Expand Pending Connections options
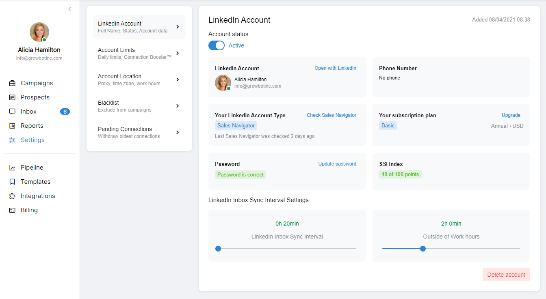Viewport: 546px width, 299px height. pyautogui.click(x=139, y=132)
